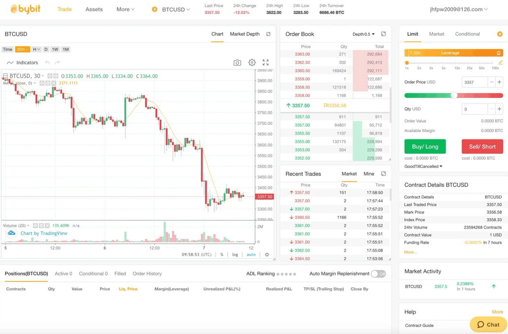Screen dimensions: 508x334
Task: Increase Order Price with plus button
Action: point(499,82)
